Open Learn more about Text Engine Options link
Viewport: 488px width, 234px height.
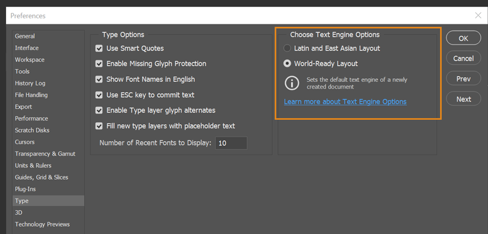(x=345, y=101)
